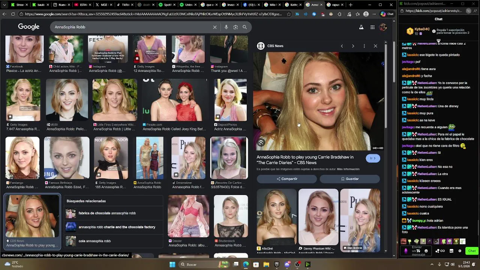Open the notification bell in taskbar

click(x=474, y=264)
